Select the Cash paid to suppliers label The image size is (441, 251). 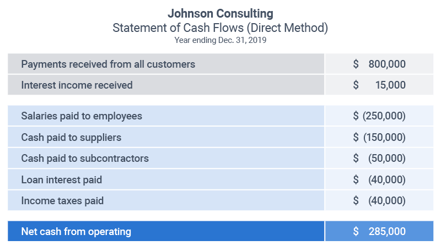point(71,137)
